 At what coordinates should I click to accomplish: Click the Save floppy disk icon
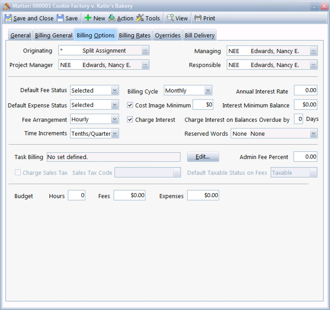tap(60, 18)
